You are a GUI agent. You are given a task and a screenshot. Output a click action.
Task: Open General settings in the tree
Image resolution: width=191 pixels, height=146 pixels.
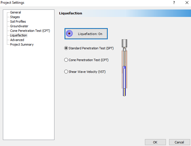16,13
